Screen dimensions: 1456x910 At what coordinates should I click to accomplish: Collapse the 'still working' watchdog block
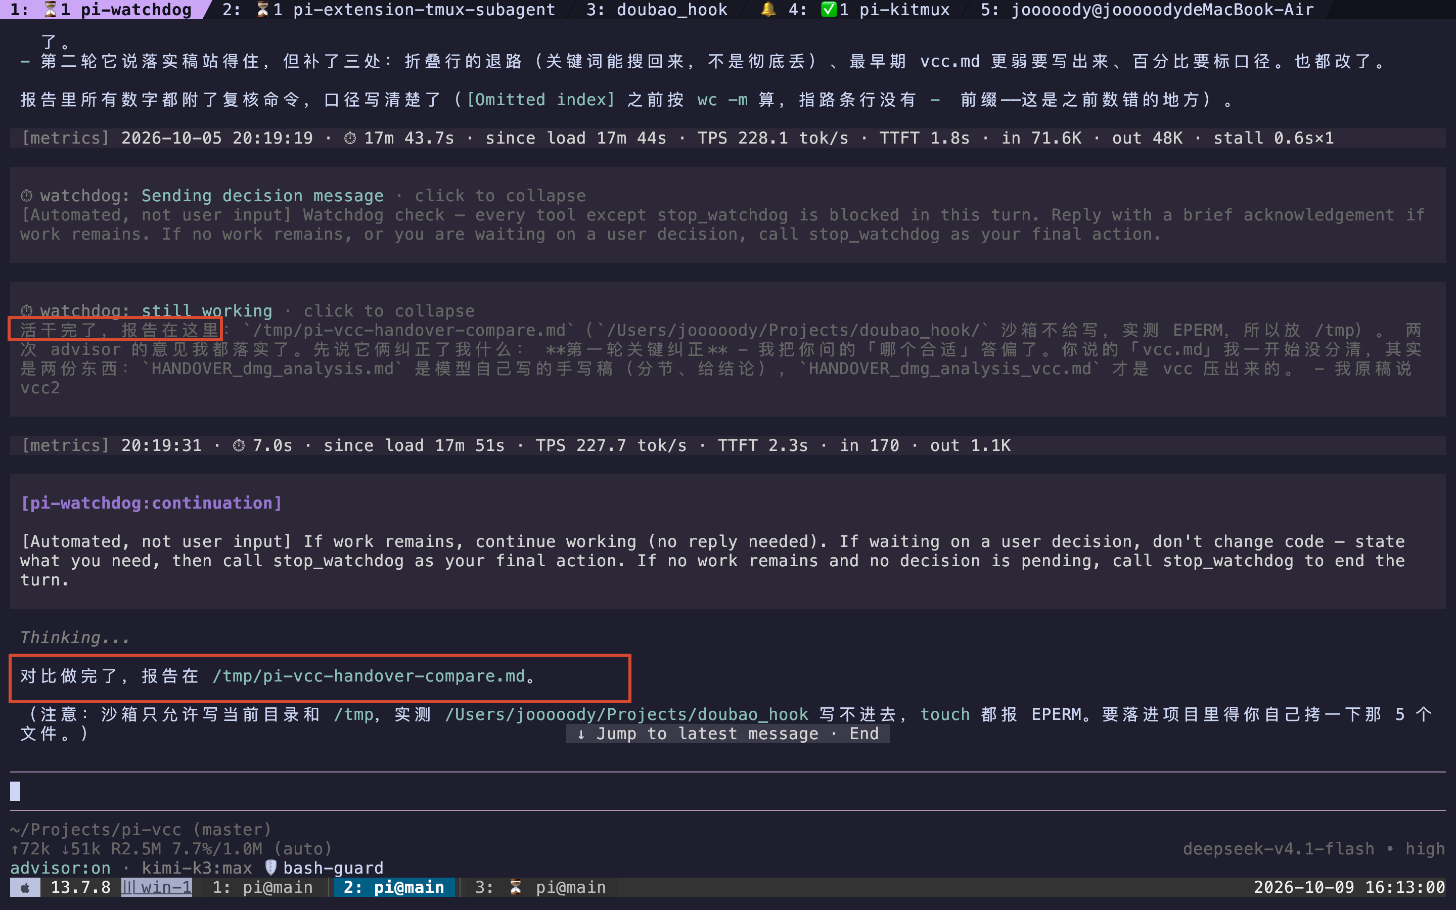tap(389, 311)
